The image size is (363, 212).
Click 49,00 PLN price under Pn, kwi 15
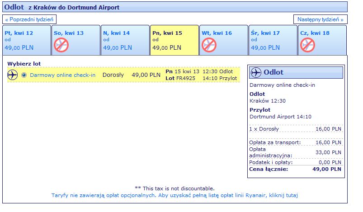[x=167, y=47]
